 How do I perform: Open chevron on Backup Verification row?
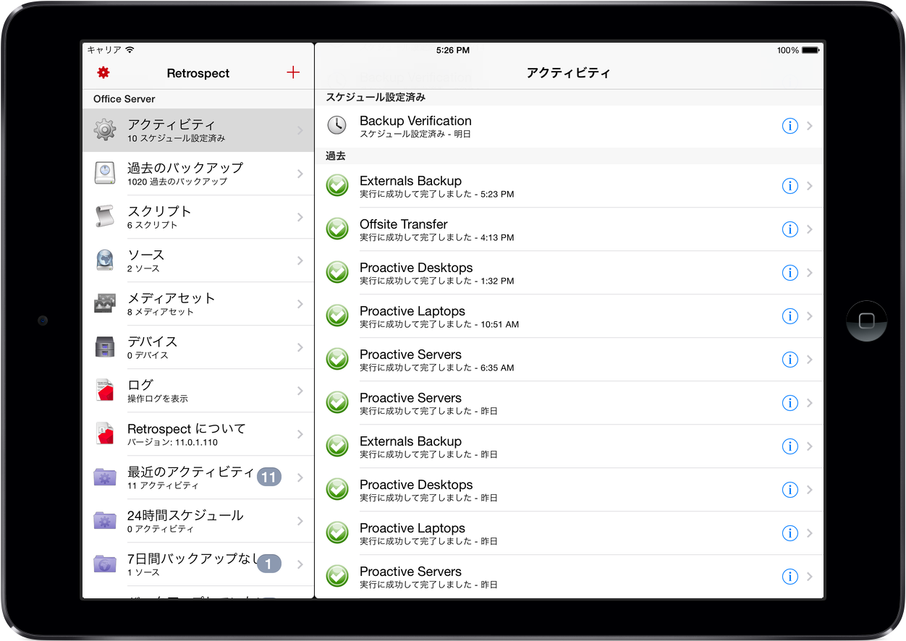[810, 126]
